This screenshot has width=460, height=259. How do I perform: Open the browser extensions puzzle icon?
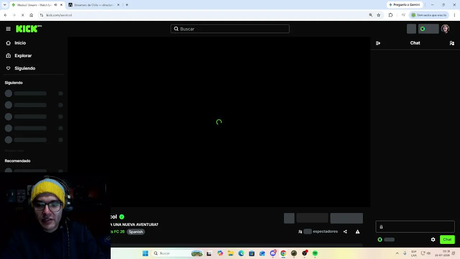tap(391, 15)
